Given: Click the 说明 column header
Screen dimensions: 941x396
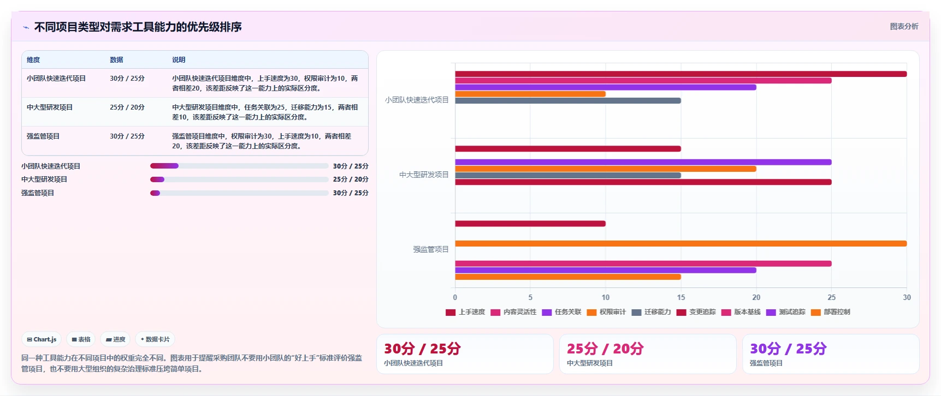Looking at the screenshot, I should 179,60.
